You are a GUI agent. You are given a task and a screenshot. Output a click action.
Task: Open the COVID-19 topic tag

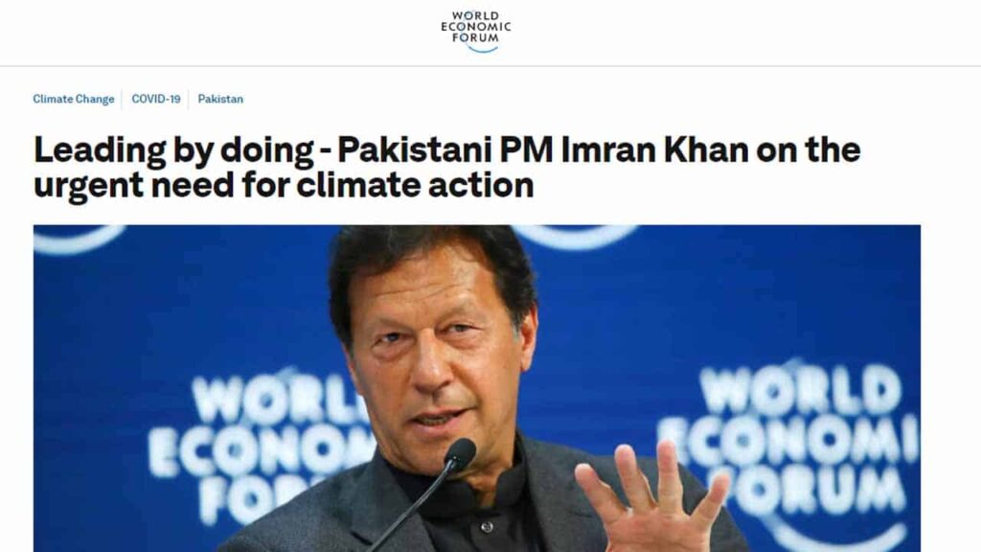pos(156,99)
